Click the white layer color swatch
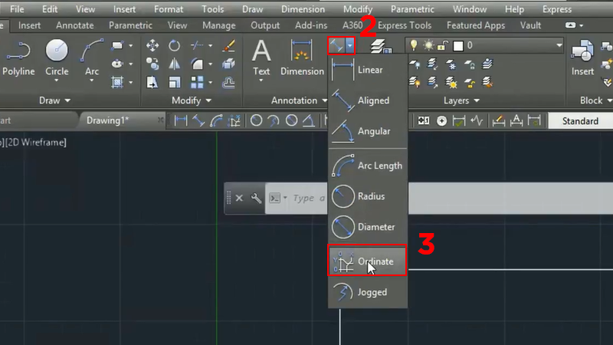613x345 pixels. pos(457,46)
